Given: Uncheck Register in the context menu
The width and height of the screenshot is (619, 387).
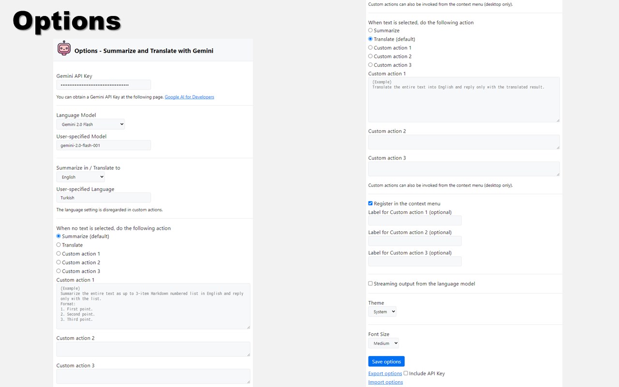Looking at the screenshot, I should coord(370,204).
